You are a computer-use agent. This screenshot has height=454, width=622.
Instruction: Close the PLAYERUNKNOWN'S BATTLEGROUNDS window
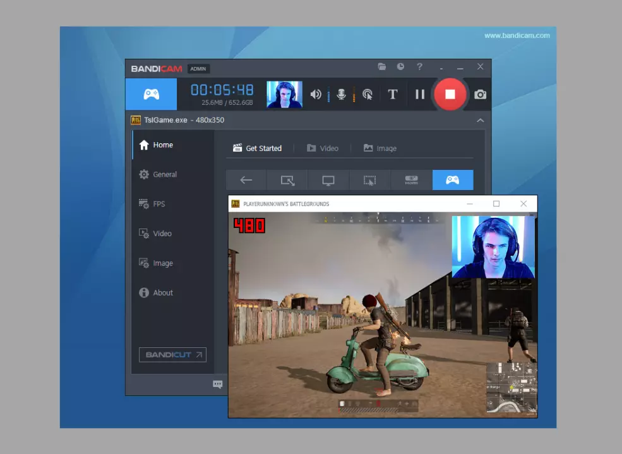(523, 204)
